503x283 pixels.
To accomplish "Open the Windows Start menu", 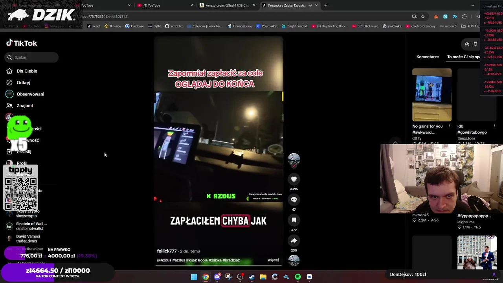I will pos(194,277).
